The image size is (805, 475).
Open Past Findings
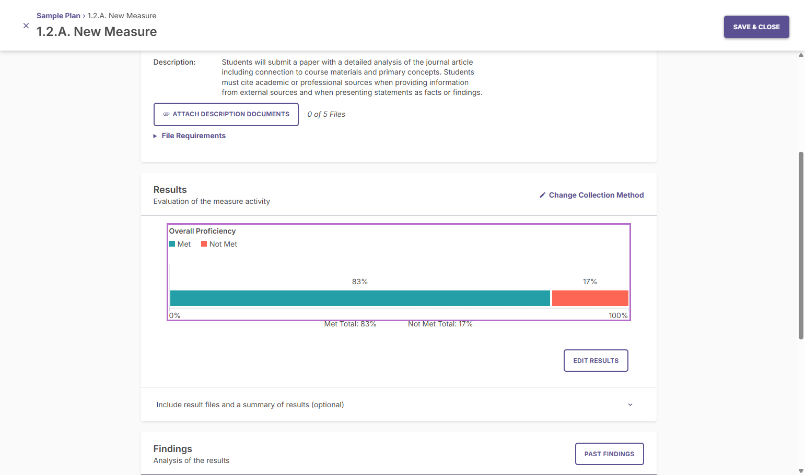click(x=610, y=454)
